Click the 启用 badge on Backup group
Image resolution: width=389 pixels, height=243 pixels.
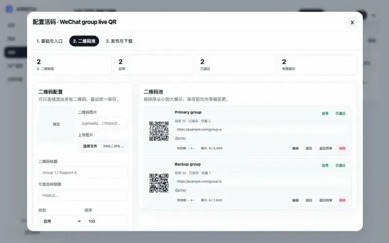(325, 166)
